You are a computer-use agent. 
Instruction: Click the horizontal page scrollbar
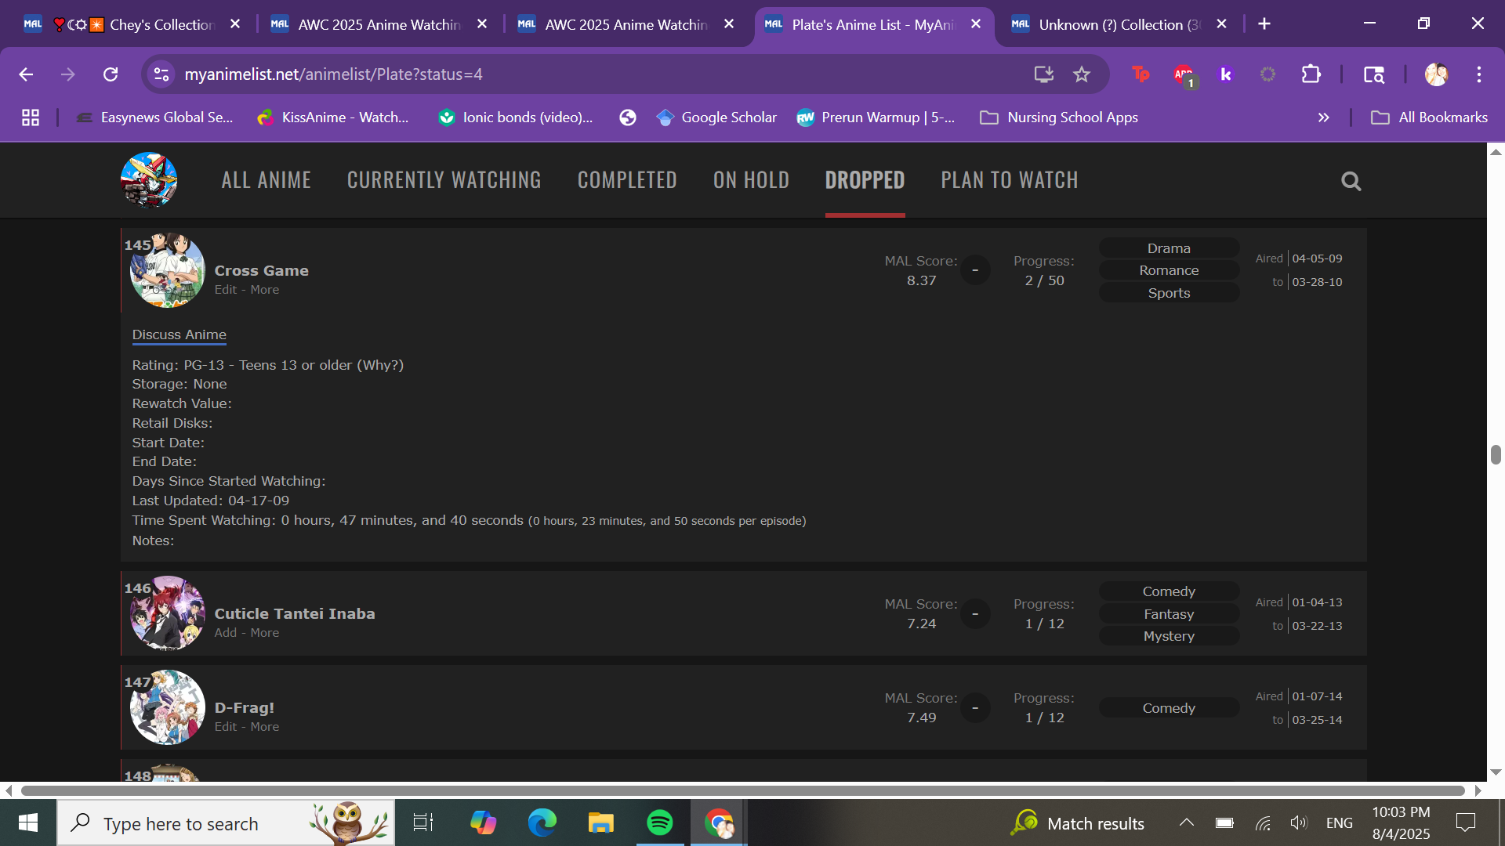[742, 790]
